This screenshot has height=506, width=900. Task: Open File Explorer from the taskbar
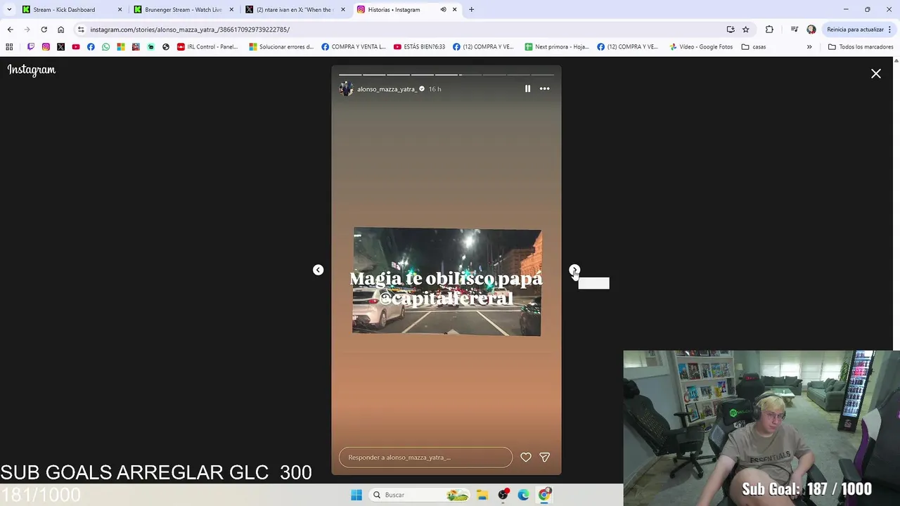tap(482, 495)
